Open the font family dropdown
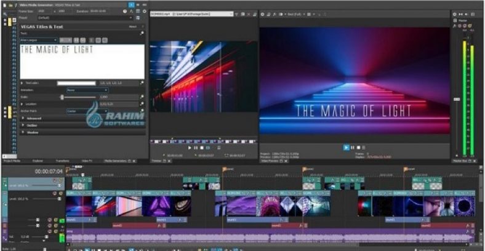The width and height of the screenshot is (485, 251). click(39, 40)
